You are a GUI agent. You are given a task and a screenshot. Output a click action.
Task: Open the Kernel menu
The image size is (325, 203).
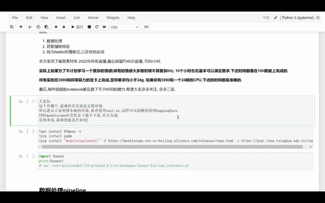point(93,17)
